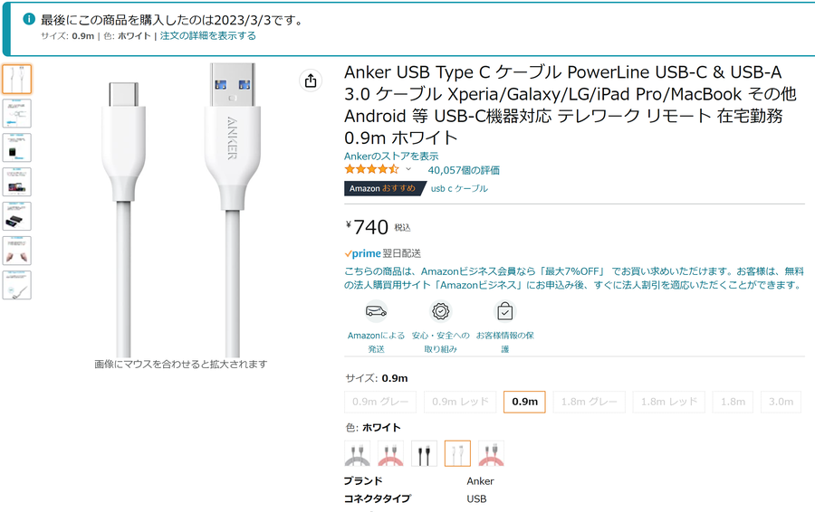Select the 0.9m グレー size option
This screenshot has width=815, height=512.
click(380, 402)
